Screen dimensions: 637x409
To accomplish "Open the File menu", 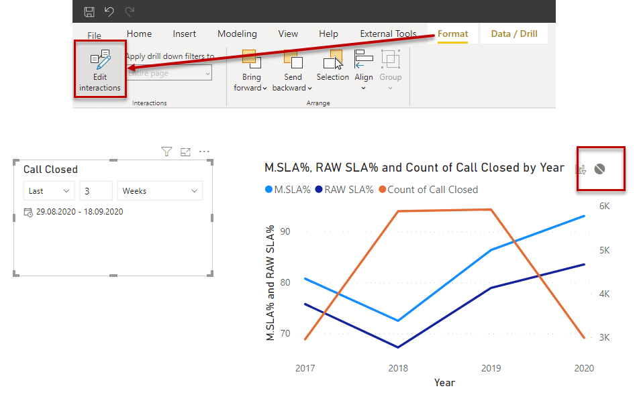I will click(x=94, y=36).
